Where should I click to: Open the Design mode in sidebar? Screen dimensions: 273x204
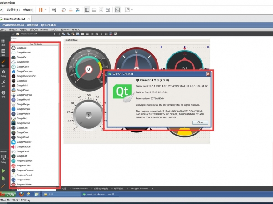click(x=4, y=62)
